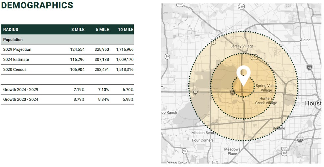The width and height of the screenshot is (324, 167).
Task: Click the Interstate 45 highway shield
Action: click(x=309, y=68)
